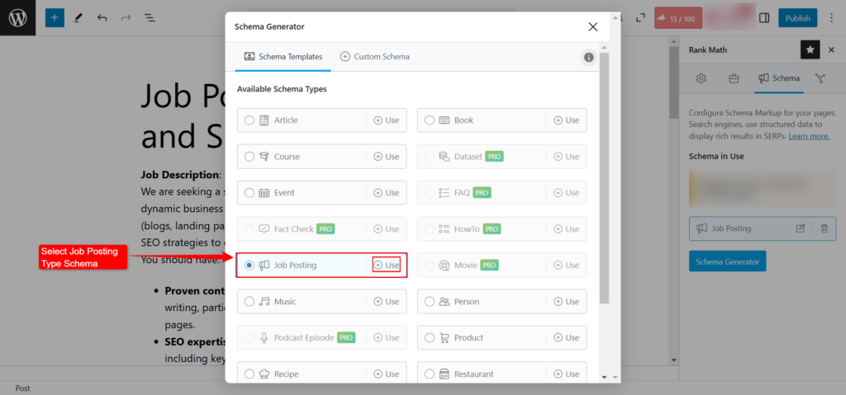Undo the last change
The width and height of the screenshot is (846, 395).
pyautogui.click(x=102, y=18)
